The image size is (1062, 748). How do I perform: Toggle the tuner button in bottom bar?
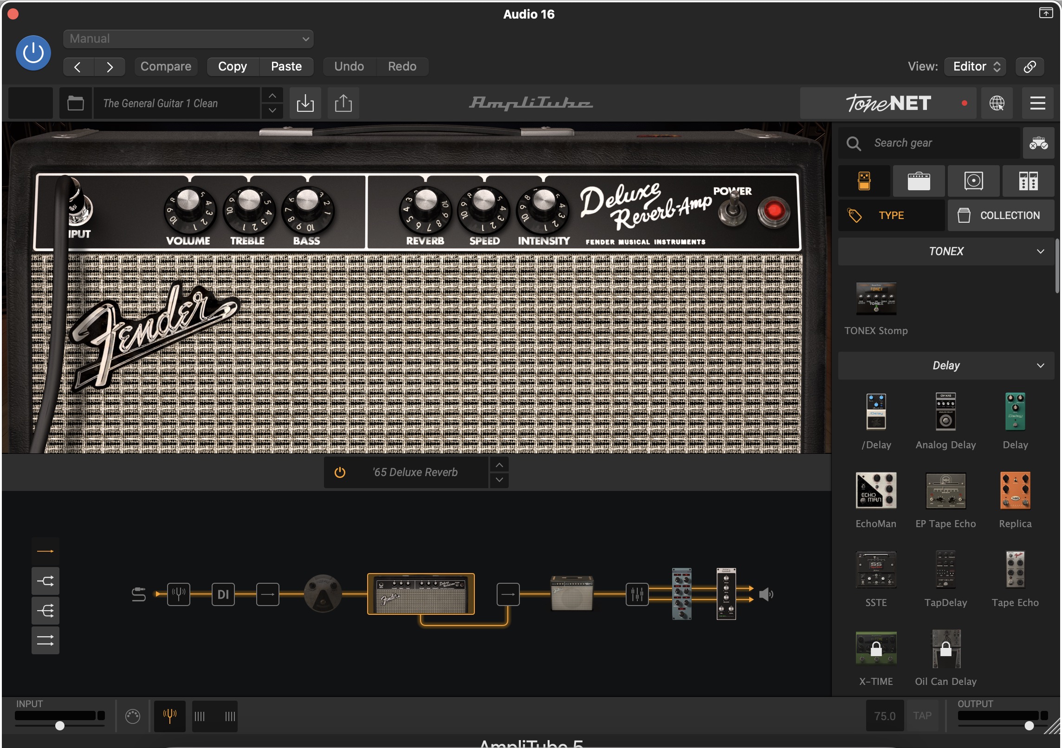click(x=170, y=716)
